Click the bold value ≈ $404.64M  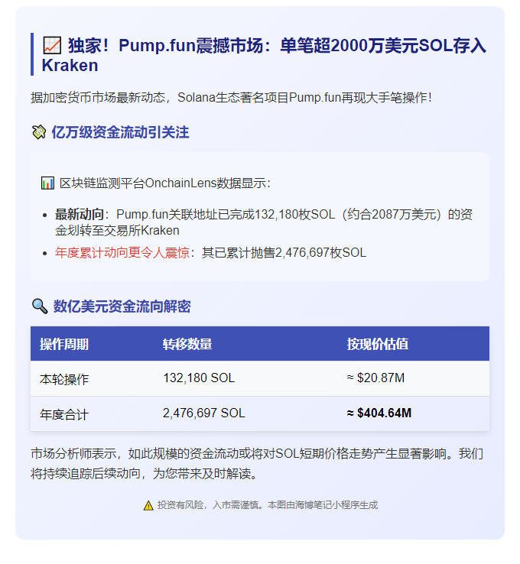point(379,413)
